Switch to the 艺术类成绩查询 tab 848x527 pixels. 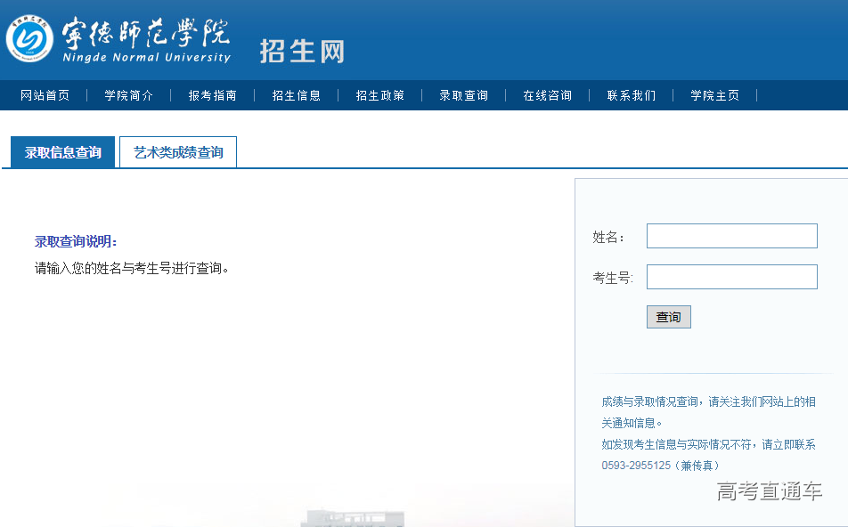(177, 151)
